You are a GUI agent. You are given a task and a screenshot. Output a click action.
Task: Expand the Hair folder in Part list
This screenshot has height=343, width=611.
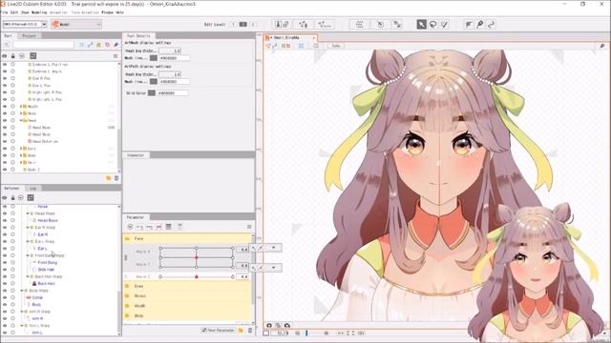(21, 162)
